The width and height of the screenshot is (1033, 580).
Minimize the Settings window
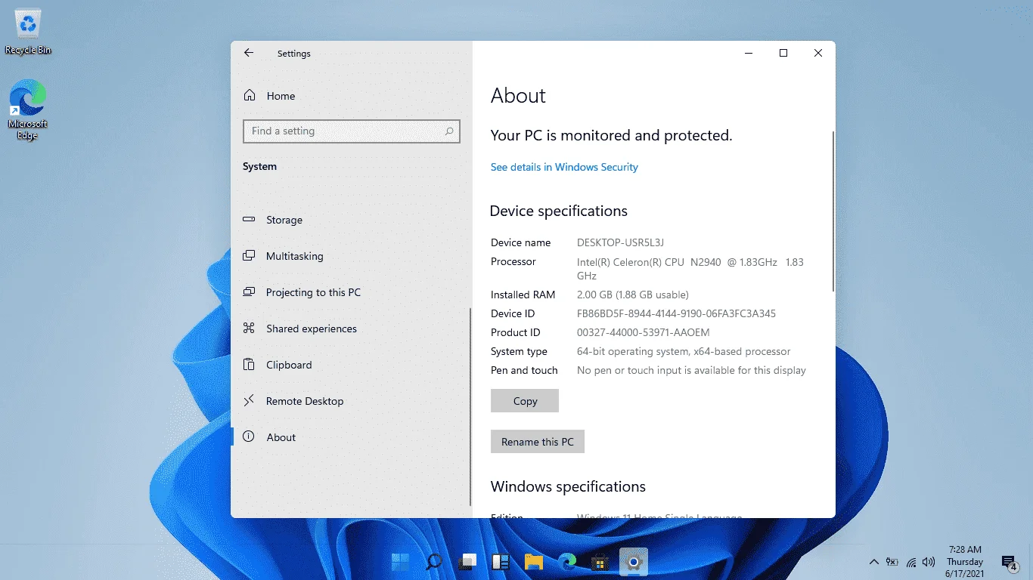749,53
